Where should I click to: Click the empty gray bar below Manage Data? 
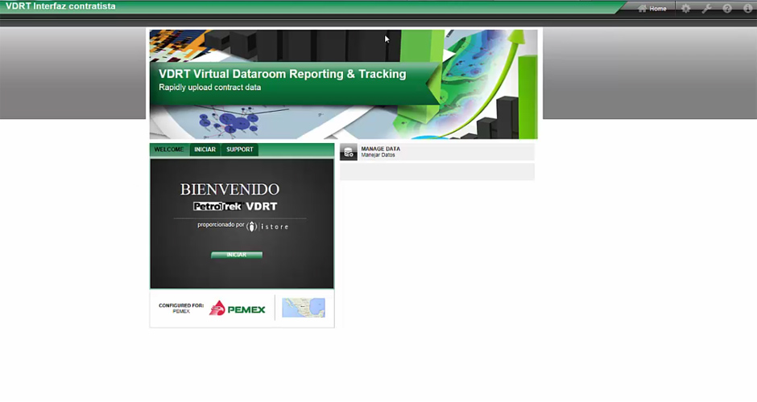tap(436, 172)
